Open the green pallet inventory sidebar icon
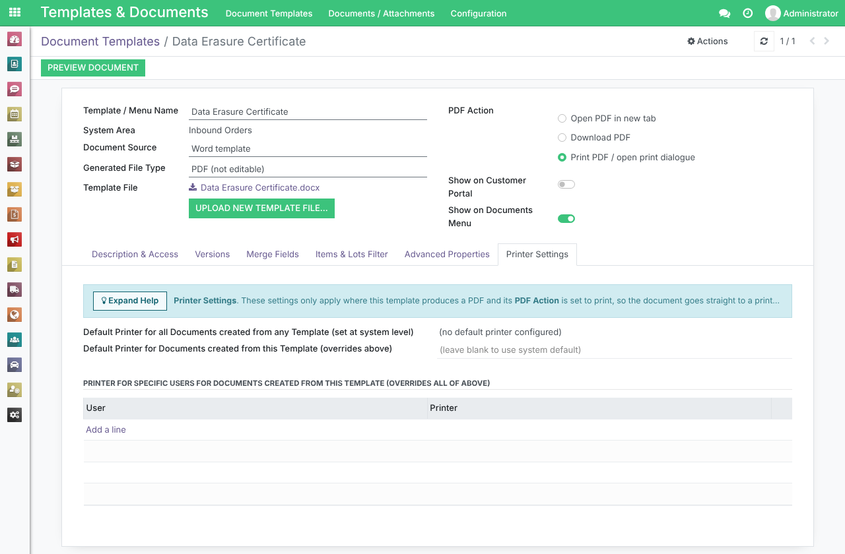The height and width of the screenshot is (554, 845). point(15,139)
